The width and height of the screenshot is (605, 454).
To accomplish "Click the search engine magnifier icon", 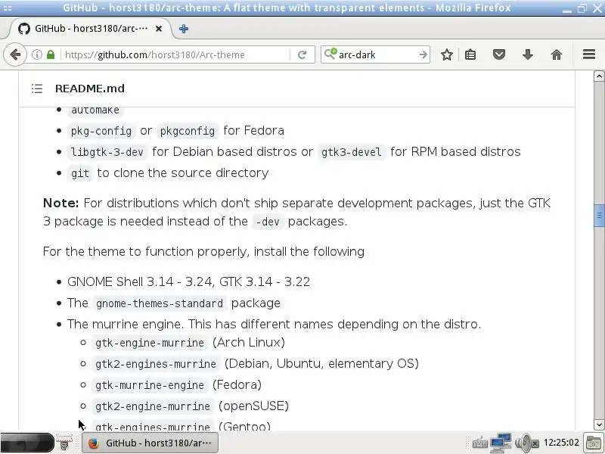I will click(x=330, y=54).
